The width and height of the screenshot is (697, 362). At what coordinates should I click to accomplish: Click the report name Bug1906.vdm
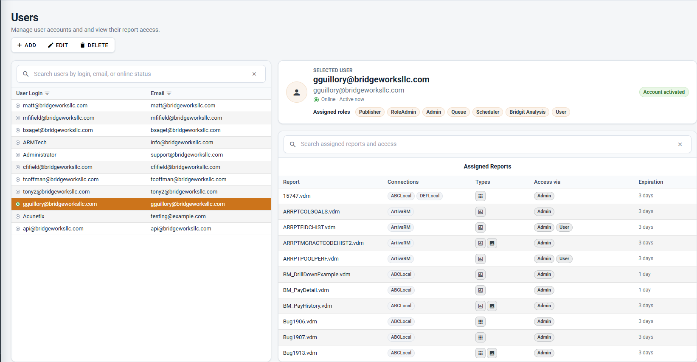coord(300,322)
